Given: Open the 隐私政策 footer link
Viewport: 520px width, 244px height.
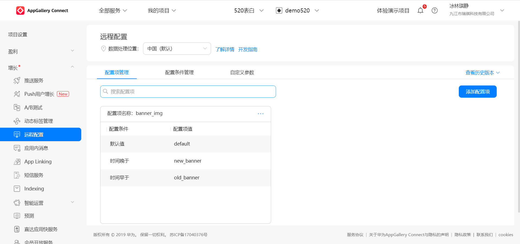Looking at the screenshot, I should coord(463,235).
